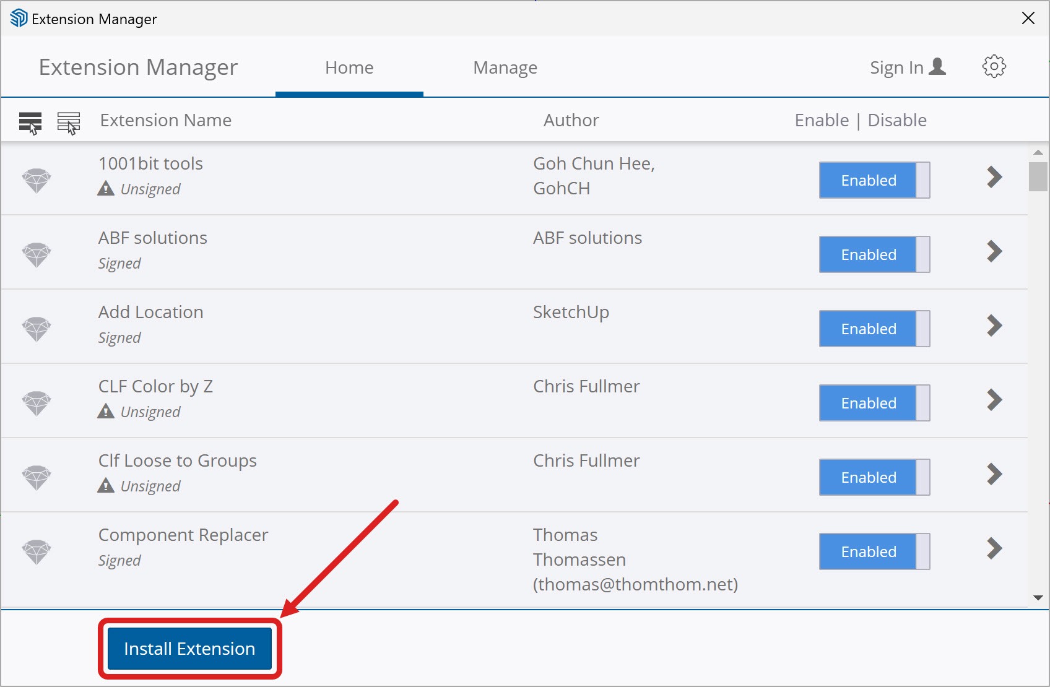Toggle the Add Location Enabled switch
1050x687 pixels.
pyautogui.click(x=874, y=329)
